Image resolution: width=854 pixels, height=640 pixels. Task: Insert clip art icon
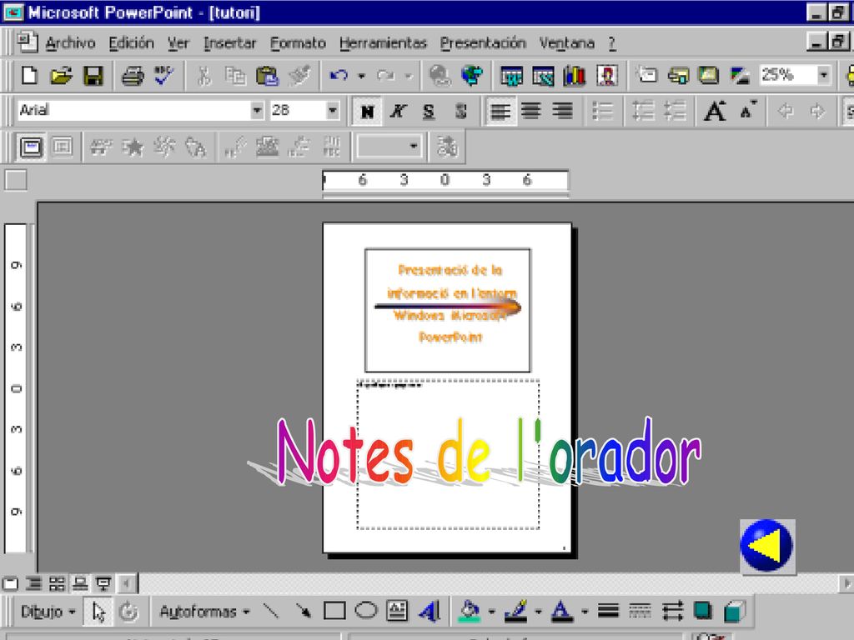click(x=607, y=76)
